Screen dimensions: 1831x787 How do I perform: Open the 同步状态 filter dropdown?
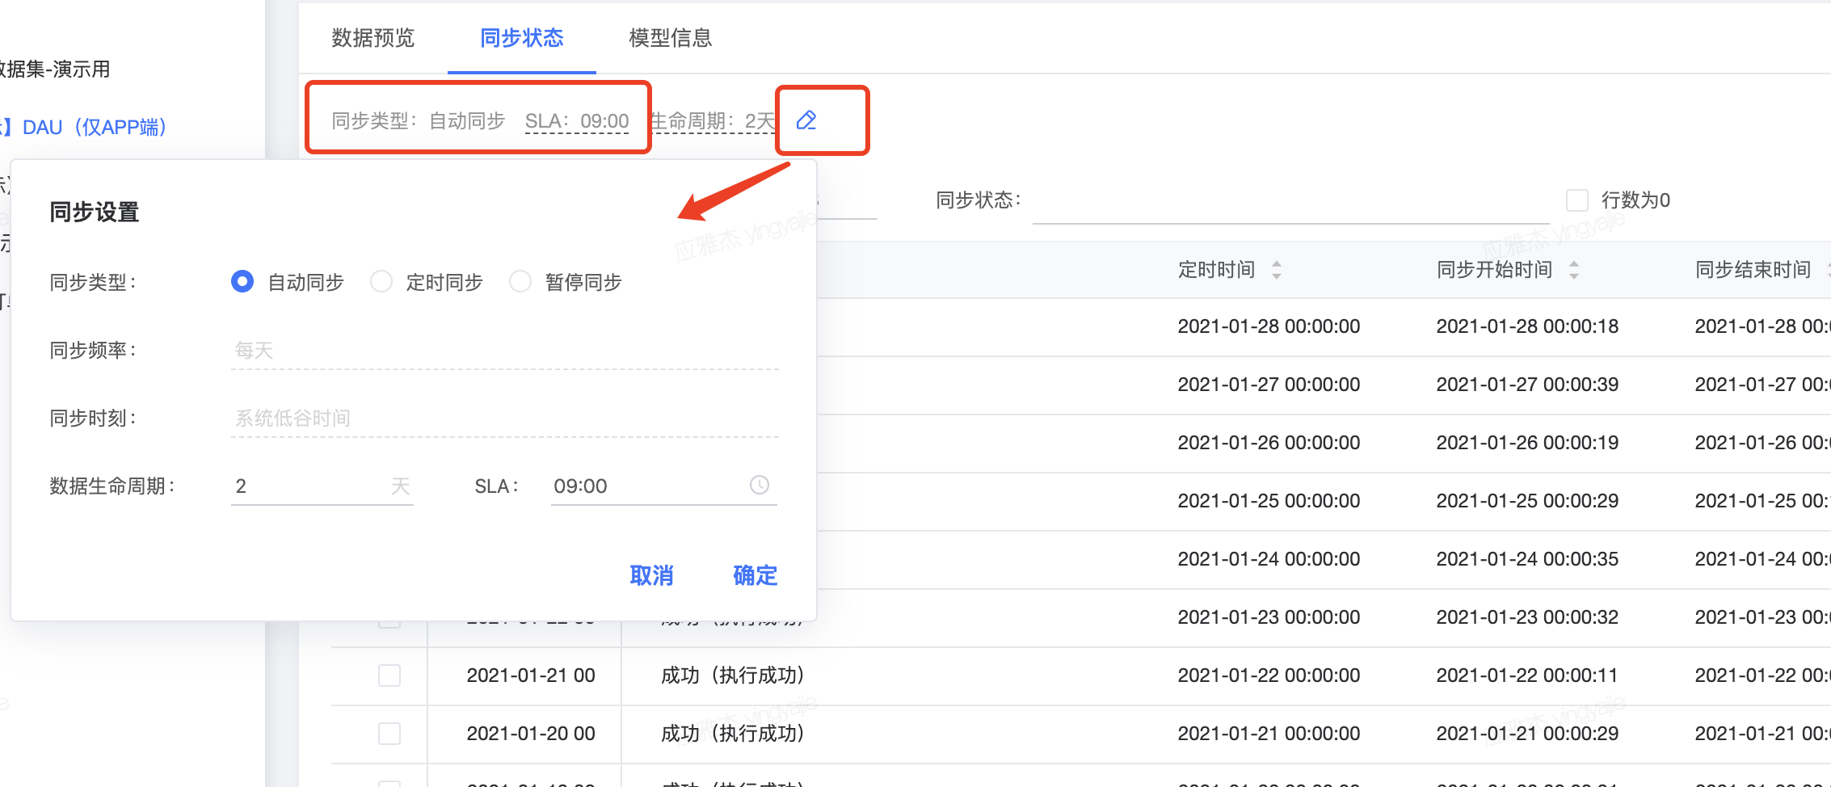coord(1290,202)
